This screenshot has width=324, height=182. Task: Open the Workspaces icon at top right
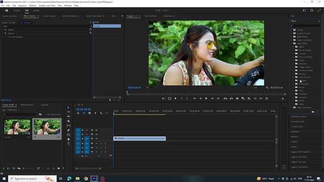(304, 10)
